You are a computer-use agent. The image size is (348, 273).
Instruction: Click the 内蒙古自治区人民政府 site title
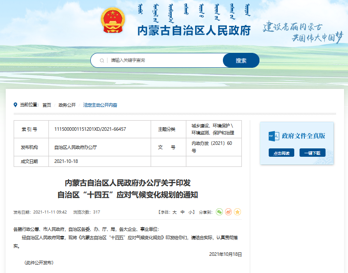click(194, 30)
